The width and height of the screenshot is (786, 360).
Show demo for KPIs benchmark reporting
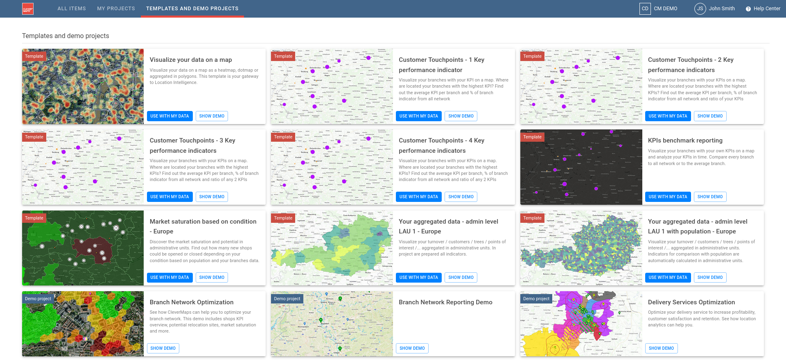[710, 197]
